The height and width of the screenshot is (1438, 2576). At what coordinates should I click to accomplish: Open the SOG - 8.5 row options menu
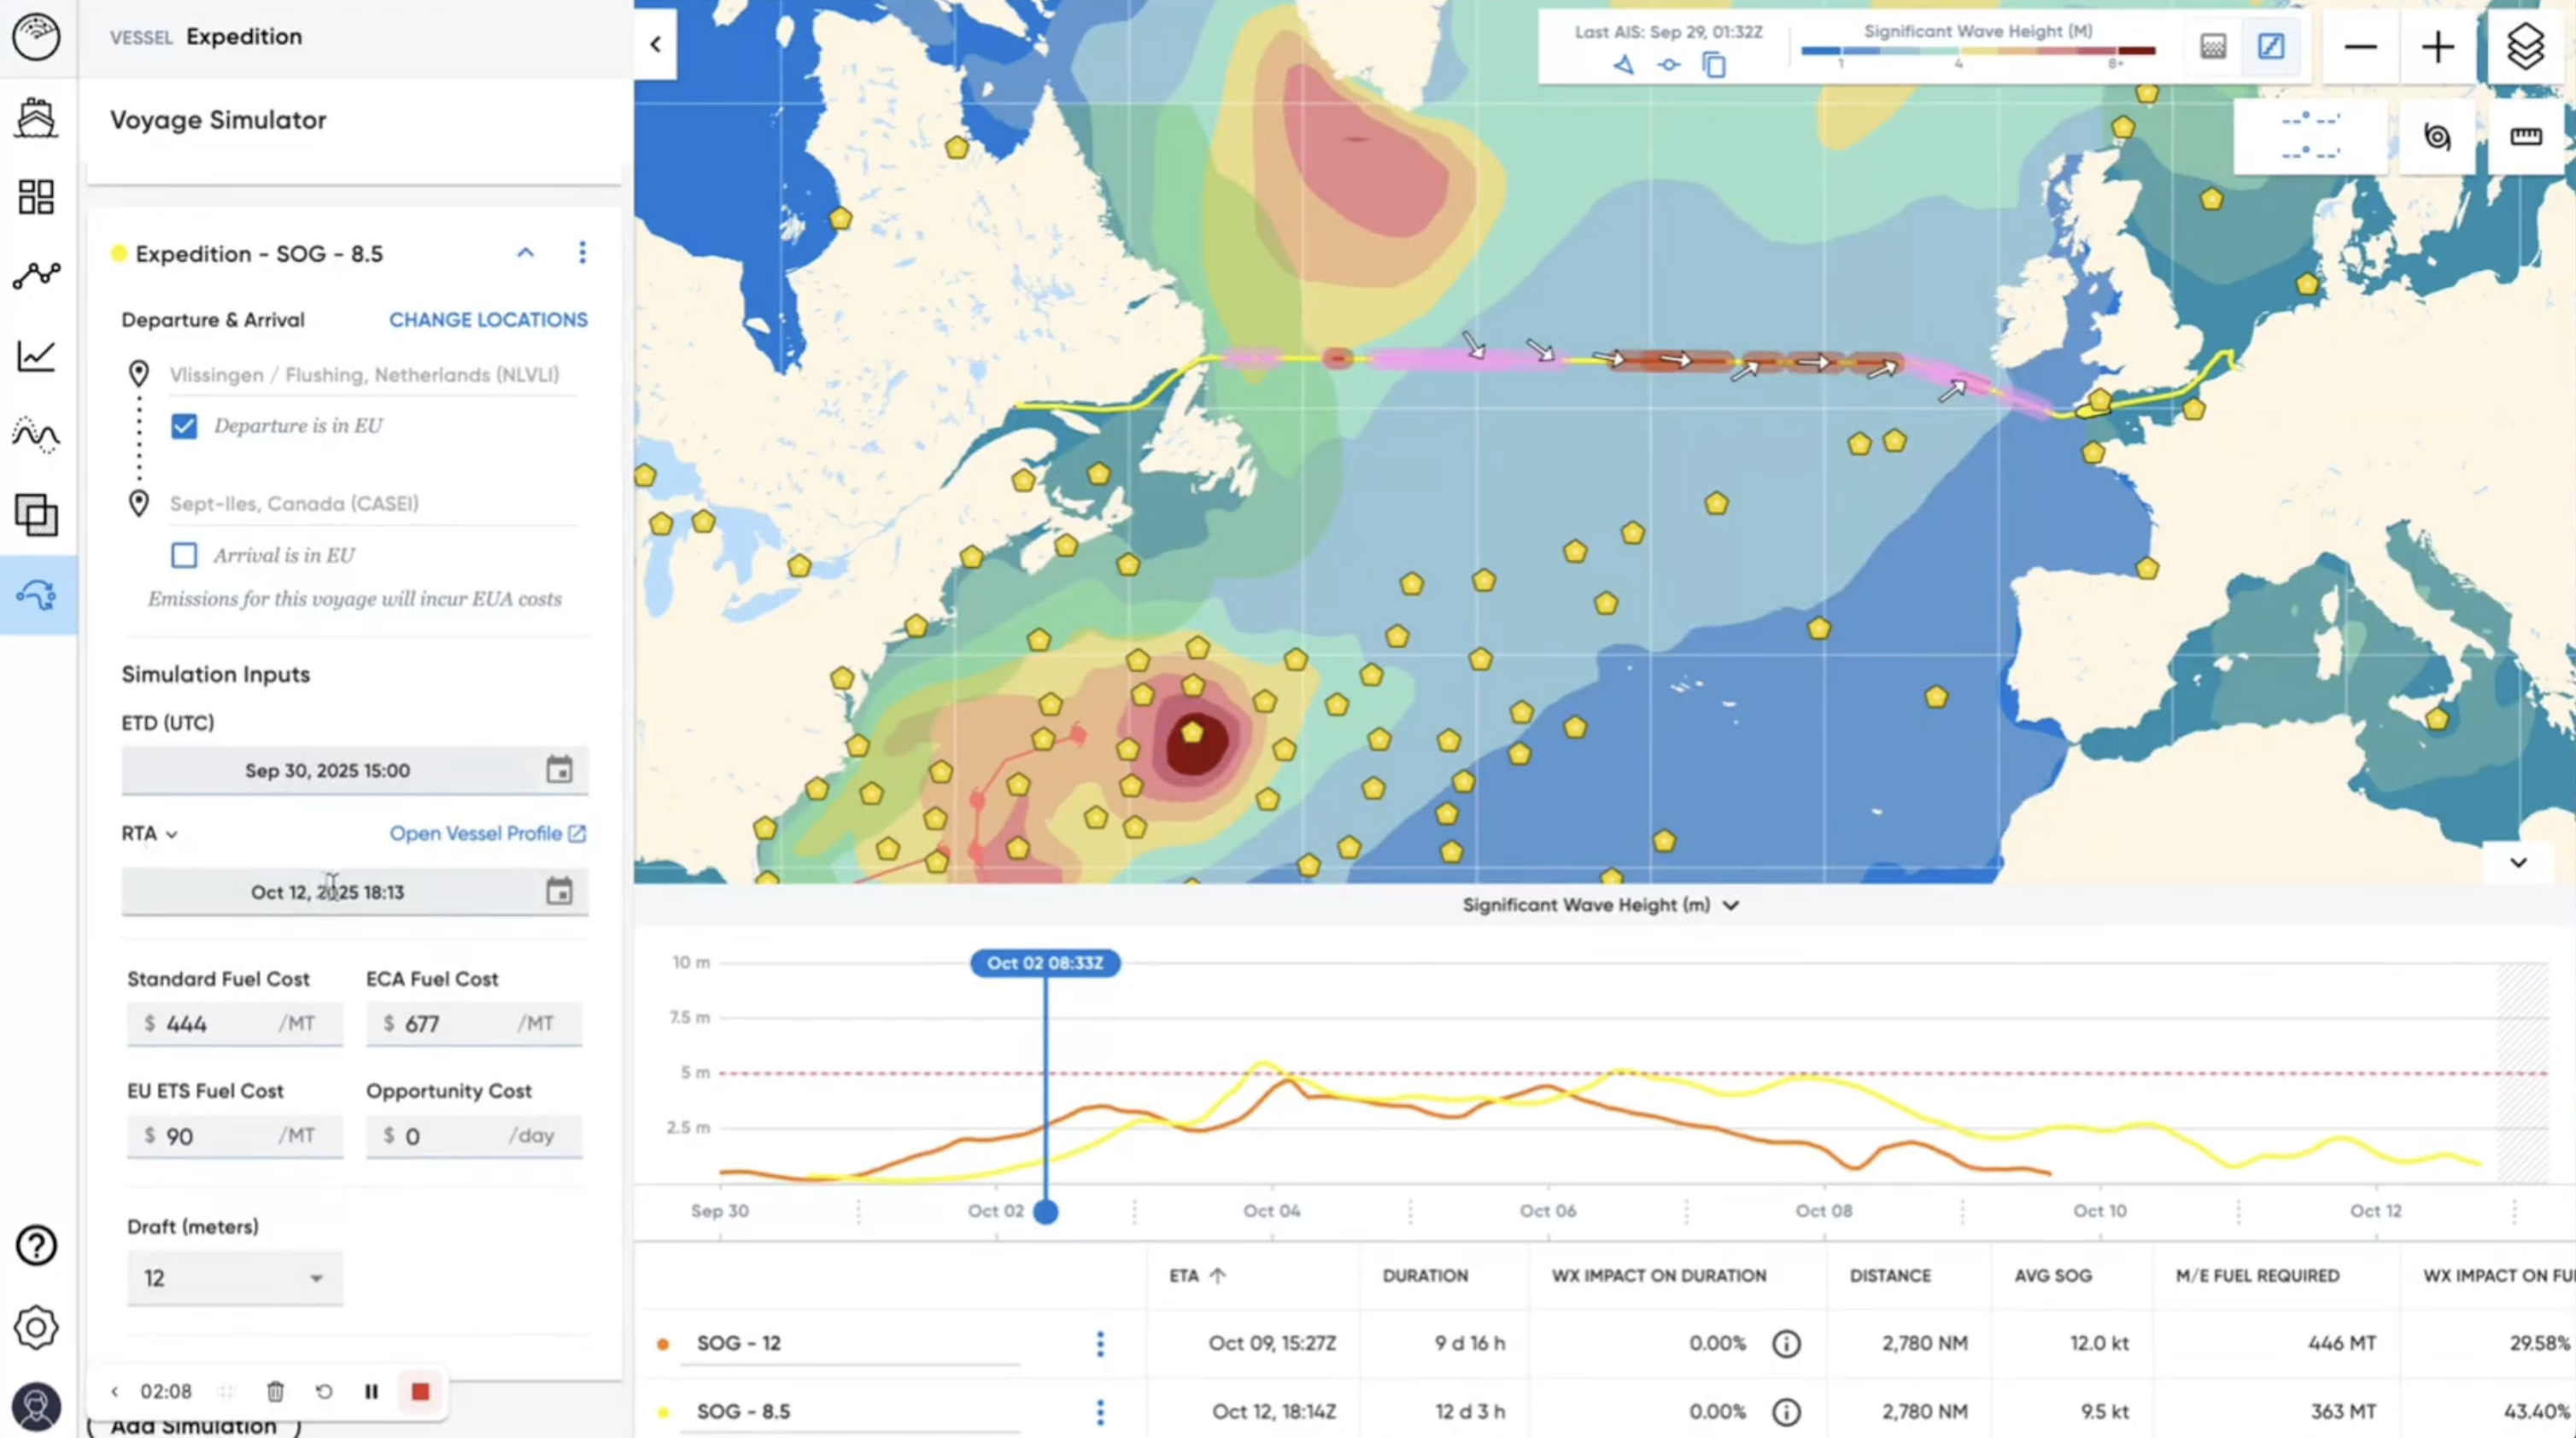click(1100, 1412)
